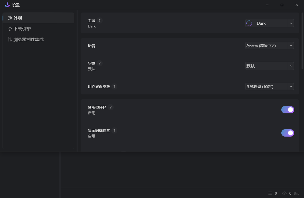The width and height of the screenshot is (304, 198).
Task: Open the 主题 Dark dropdown
Action: (269, 23)
